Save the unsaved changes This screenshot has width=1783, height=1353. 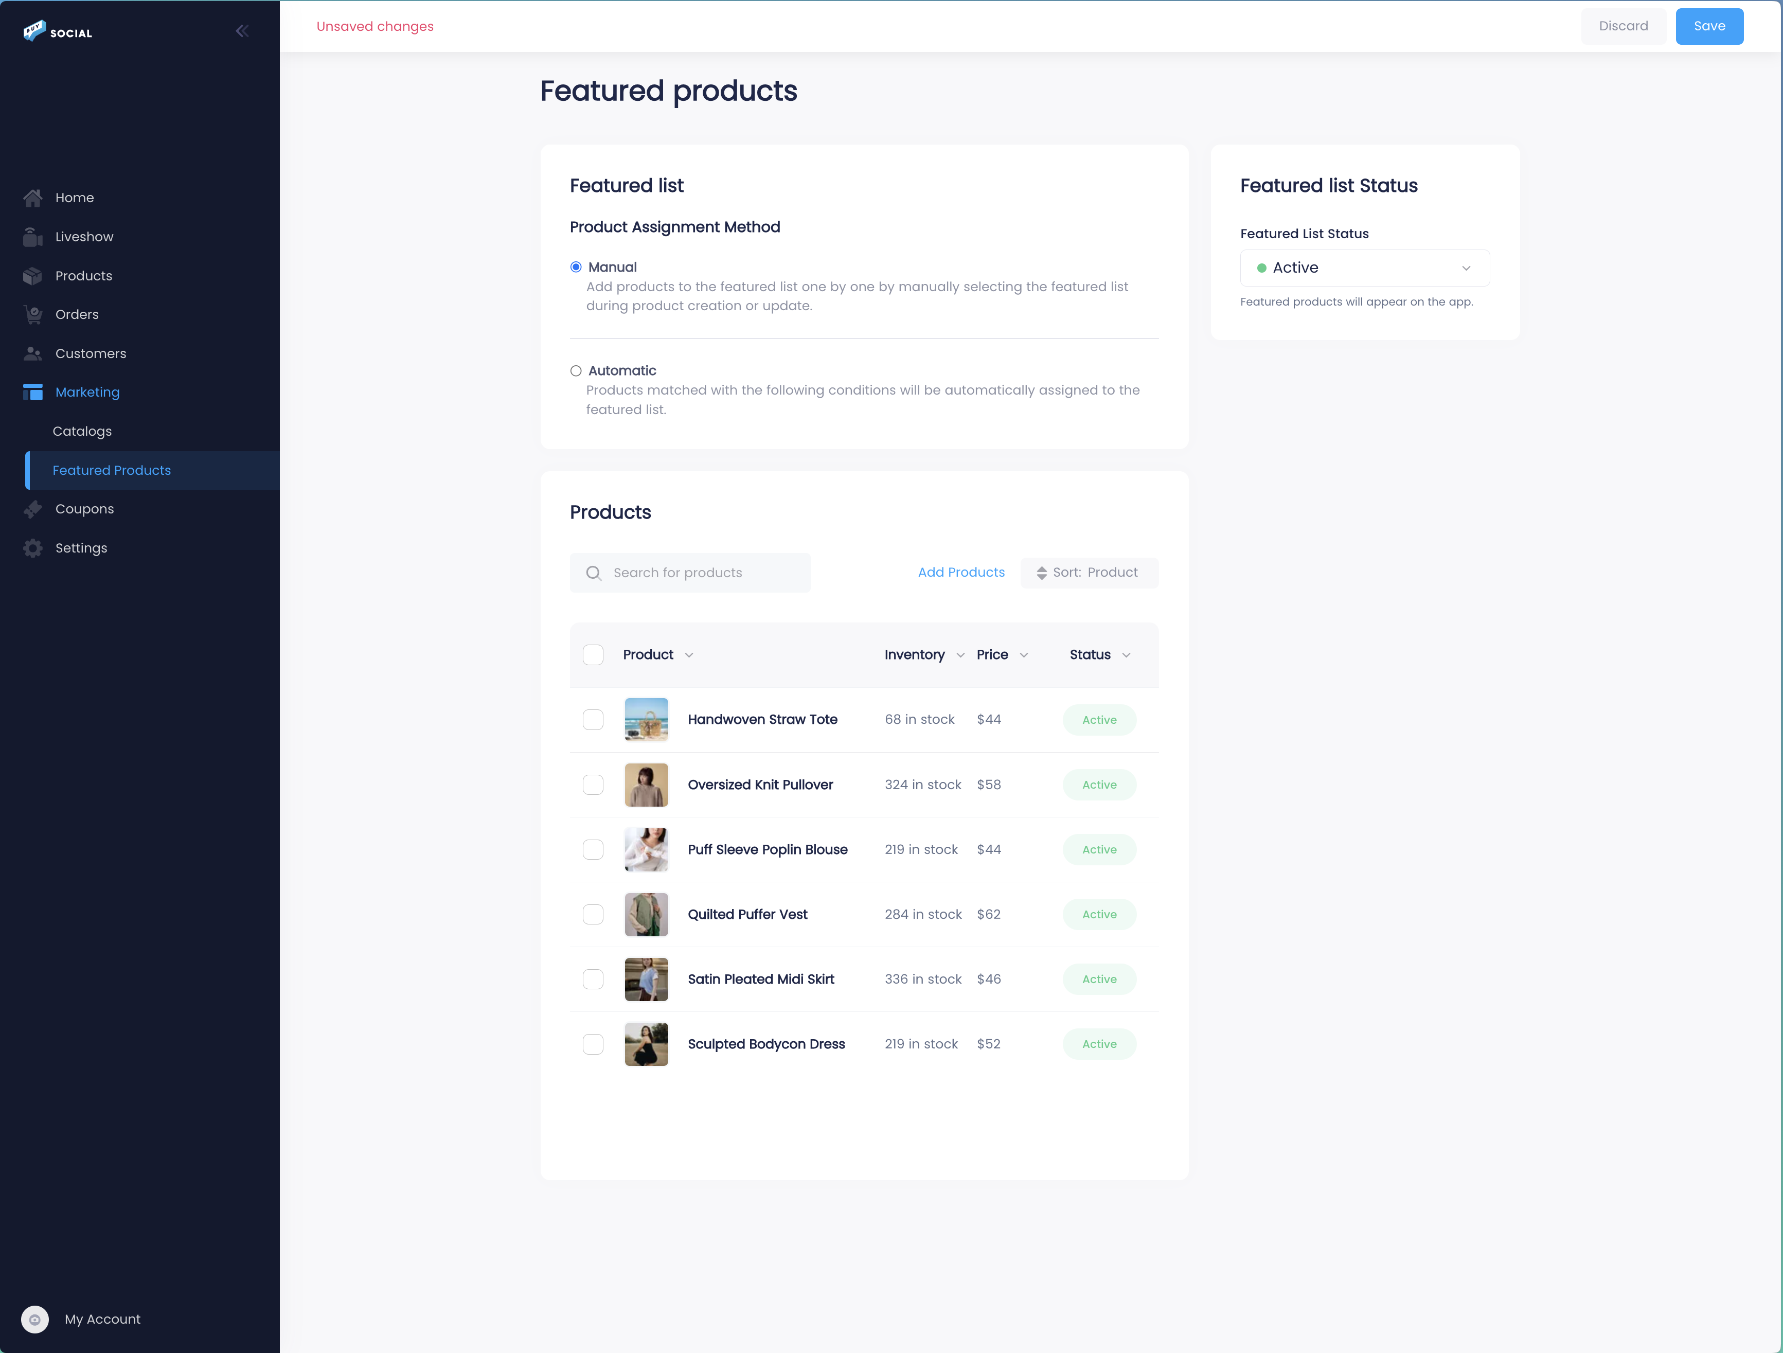pyautogui.click(x=1709, y=26)
